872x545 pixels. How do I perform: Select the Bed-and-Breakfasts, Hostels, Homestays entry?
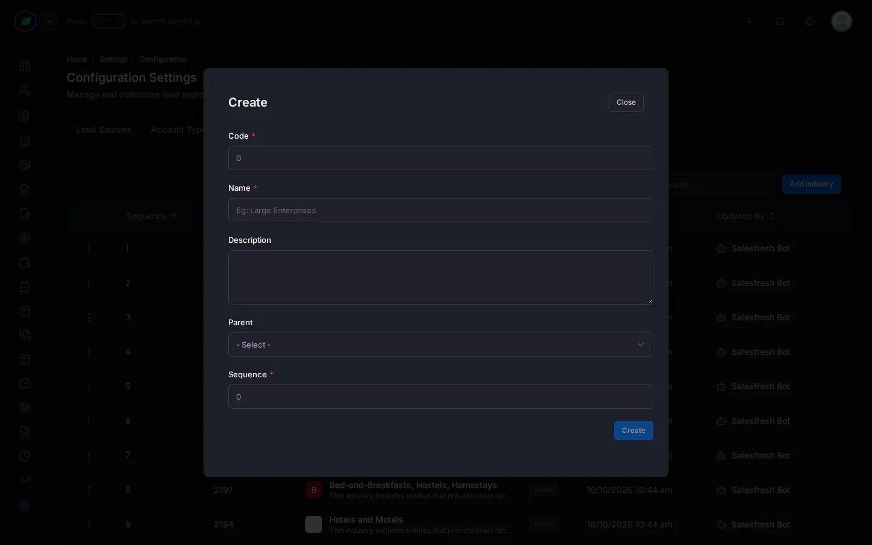coord(413,485)
